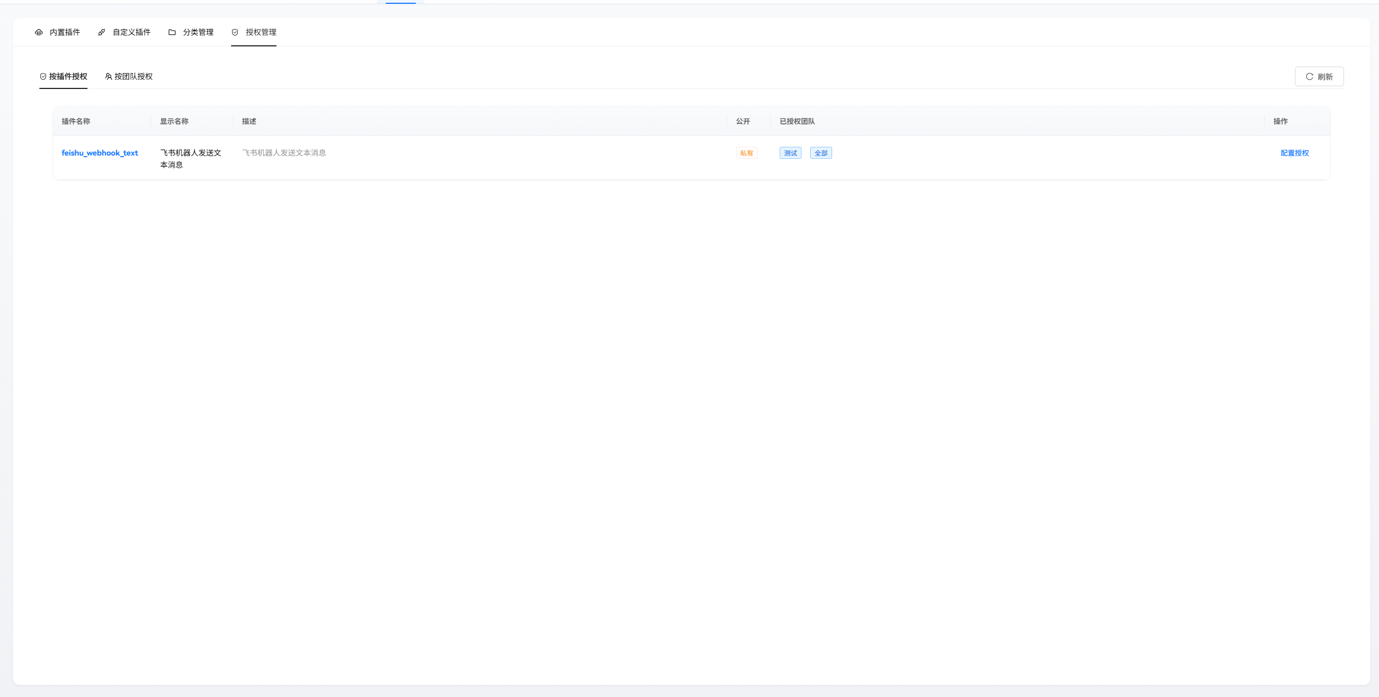Select the 测试 team tag

(790, 153)
